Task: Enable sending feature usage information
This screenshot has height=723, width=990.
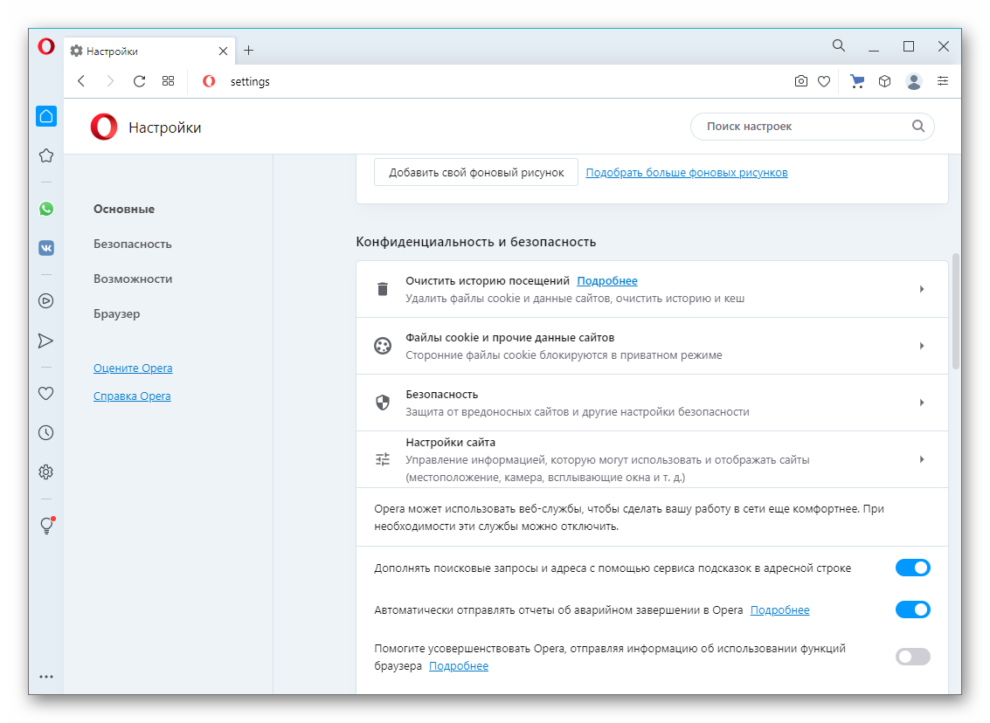Action: [912, 657]
